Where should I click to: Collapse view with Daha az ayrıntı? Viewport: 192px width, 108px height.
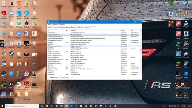pyautogui.click(x=53, y=77)
